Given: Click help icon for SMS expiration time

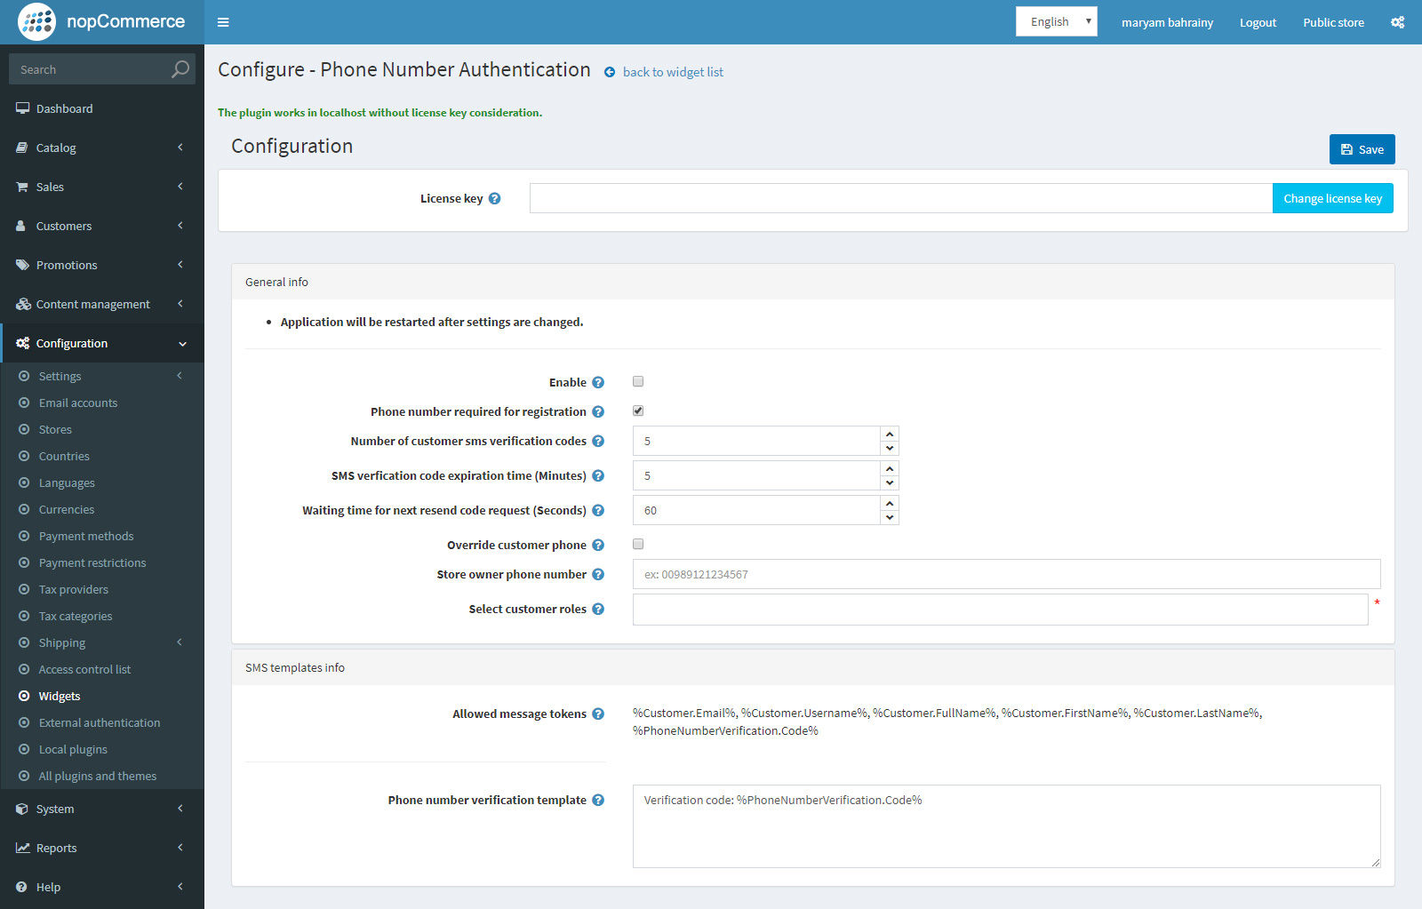Looking at the screenshot, I should pos(598,475).
